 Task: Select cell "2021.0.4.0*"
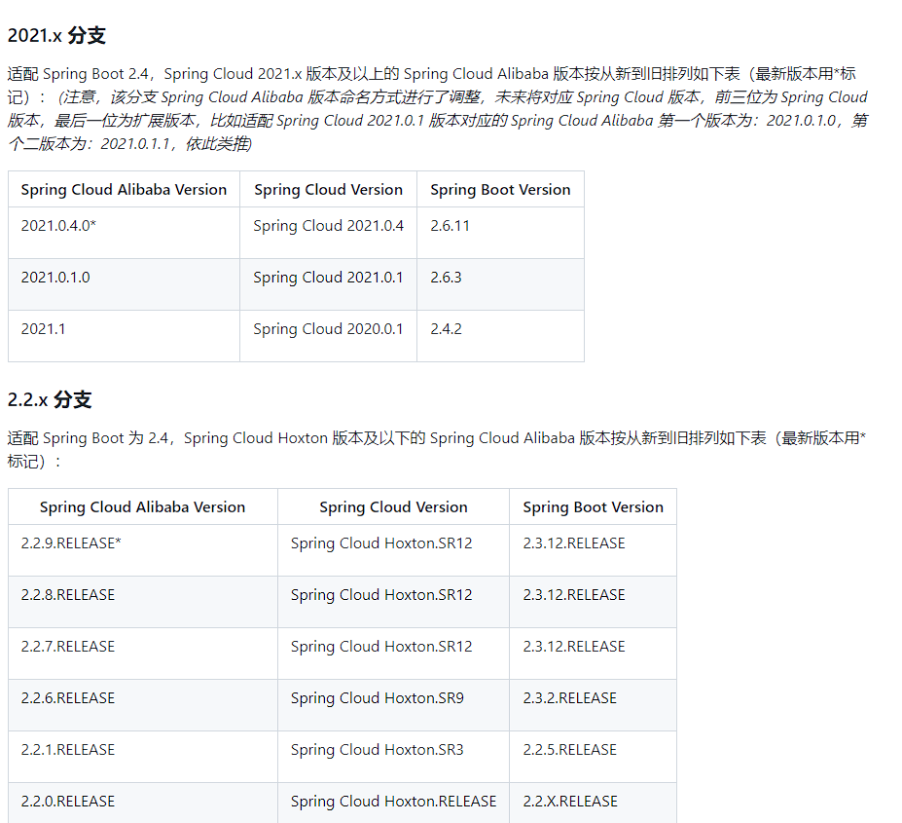point(124,233)
